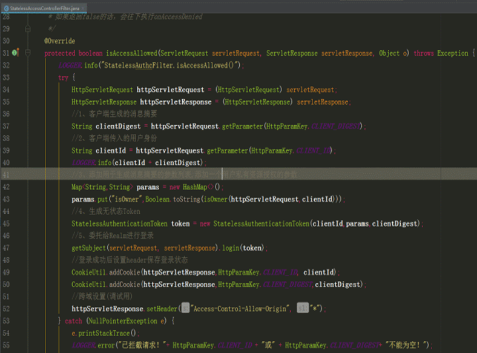Click CLIENT_ID constant on line 39
Viewport: 477px width, 353px height.
pos(314,150)
